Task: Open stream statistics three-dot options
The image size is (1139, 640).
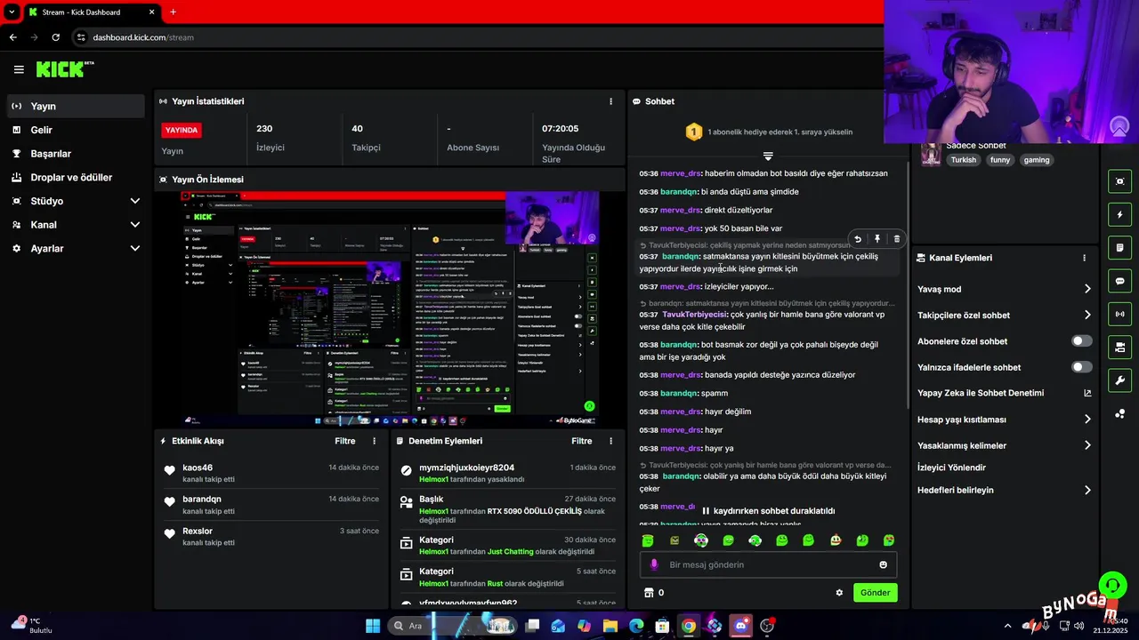Action: (610, 101)
